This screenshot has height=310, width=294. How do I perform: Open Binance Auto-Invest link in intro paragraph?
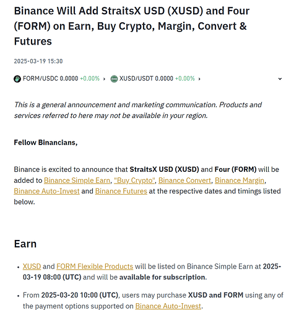46,191
